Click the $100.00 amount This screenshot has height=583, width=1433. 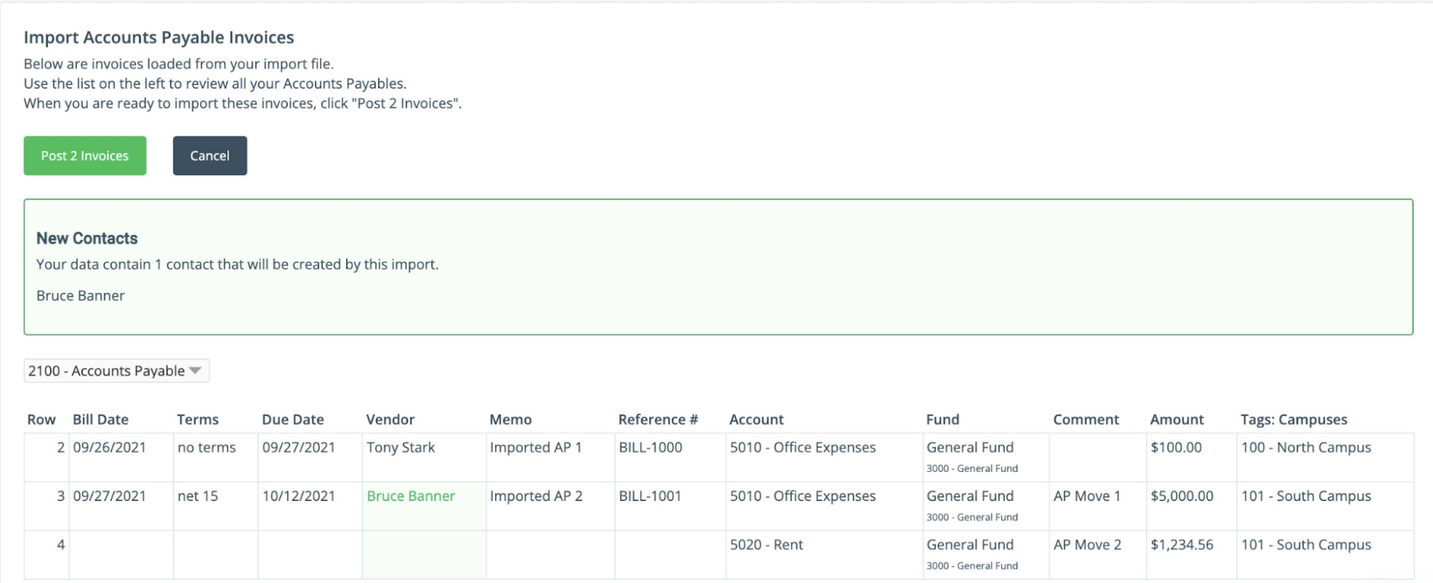click(x=1176, y=447)
